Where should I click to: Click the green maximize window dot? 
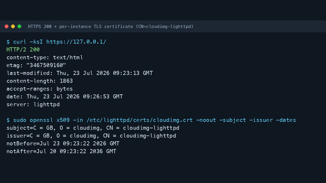19,26
